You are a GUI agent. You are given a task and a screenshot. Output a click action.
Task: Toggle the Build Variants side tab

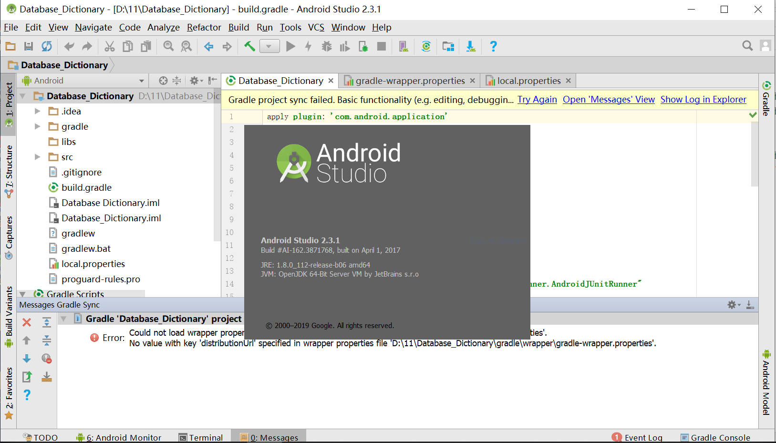pos(9,317)
